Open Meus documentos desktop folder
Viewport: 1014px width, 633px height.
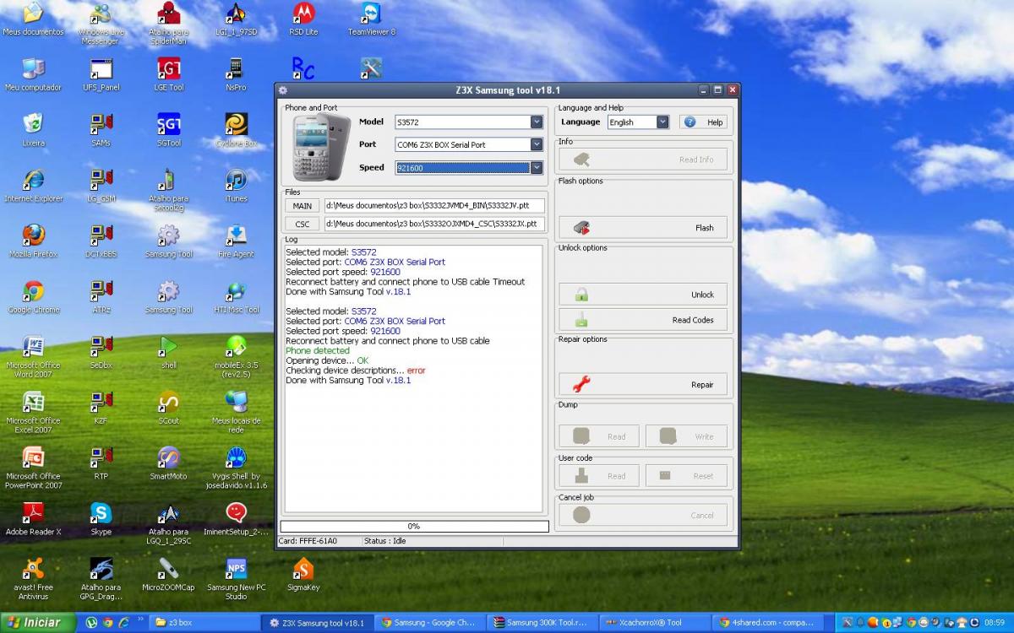(33, 20)
